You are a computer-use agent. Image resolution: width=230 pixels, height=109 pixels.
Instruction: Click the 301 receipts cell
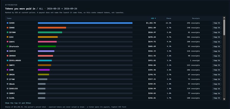[193, 37]
